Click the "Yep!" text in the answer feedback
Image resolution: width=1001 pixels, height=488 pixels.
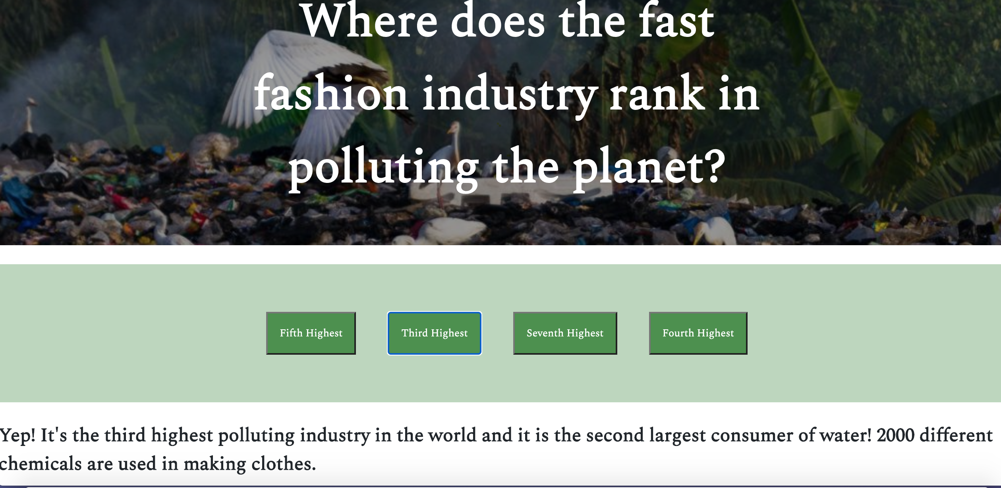(18, 435)
